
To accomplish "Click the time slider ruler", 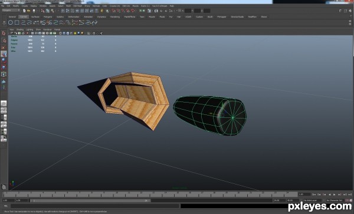I will pyautogui.click(x=150, y=194).
